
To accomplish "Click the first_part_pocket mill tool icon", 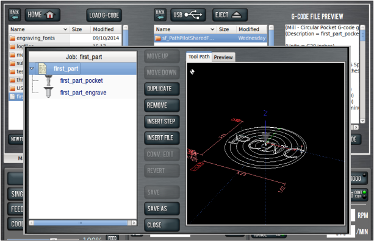I will pyautogui.click(x=48, y=81).
